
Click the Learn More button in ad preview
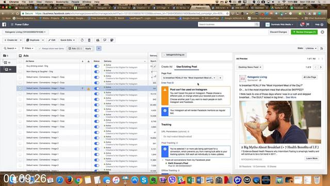point(312,159)
